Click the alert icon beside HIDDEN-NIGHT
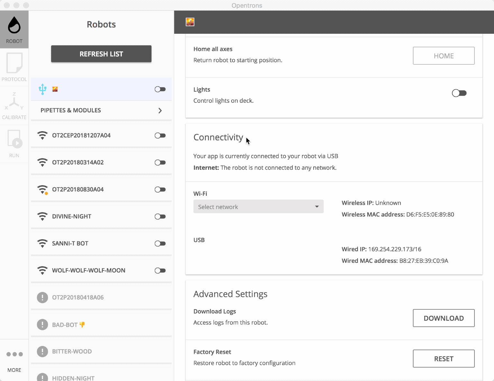494x381 pixels. [x=42, y=377]
